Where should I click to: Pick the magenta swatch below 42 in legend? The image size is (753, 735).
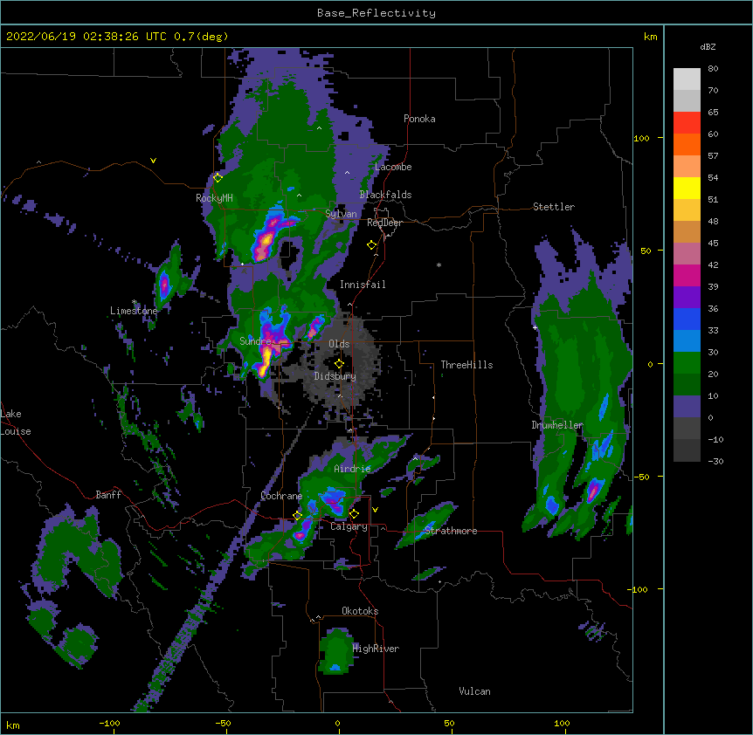click(687, 275)
